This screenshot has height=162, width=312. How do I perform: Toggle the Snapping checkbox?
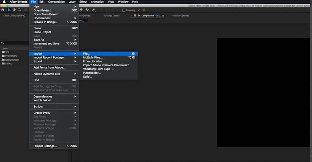point(124,10)
